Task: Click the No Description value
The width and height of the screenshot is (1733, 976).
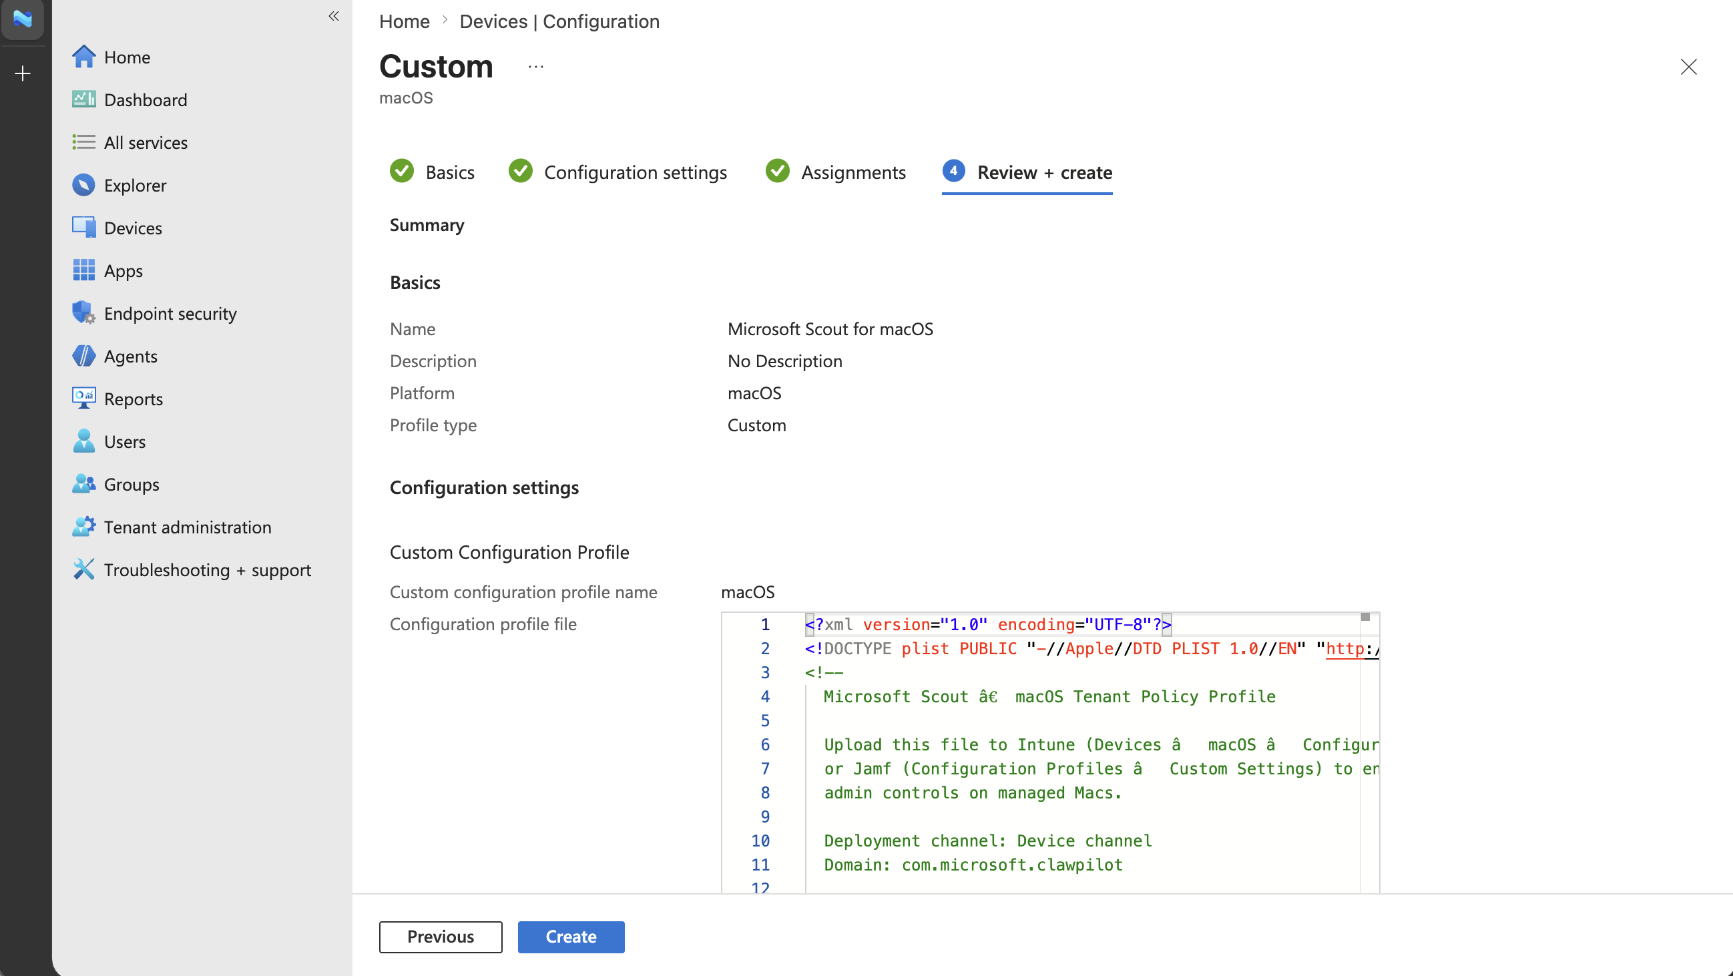Action: 784,361
